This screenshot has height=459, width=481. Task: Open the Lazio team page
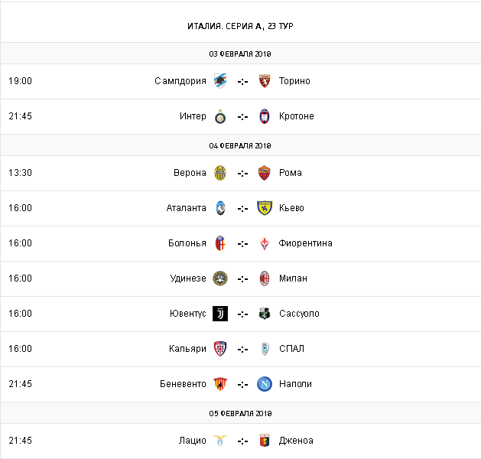coord(193,441)
